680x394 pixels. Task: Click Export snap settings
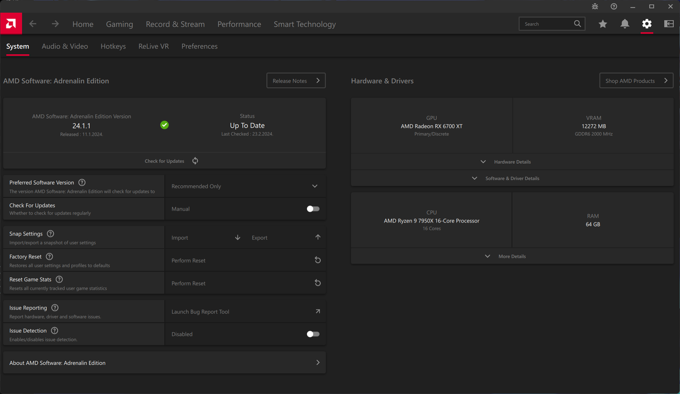260,238
